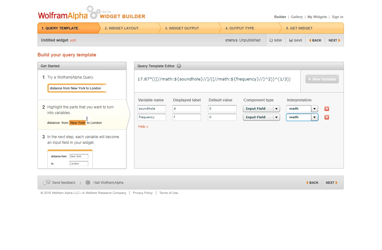
Task: Delete the frequency variable row
Action: tap(327, 117)
